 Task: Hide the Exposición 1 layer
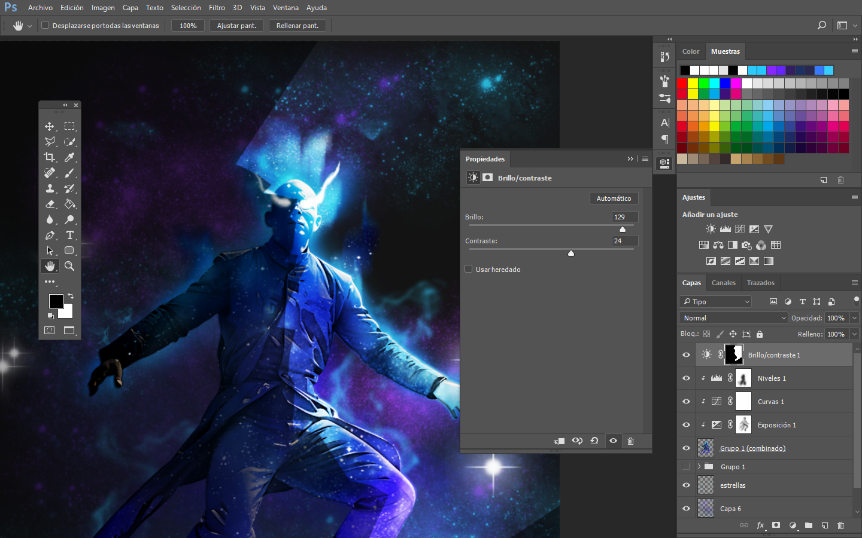pyautogui.click(x=686, y=424)
